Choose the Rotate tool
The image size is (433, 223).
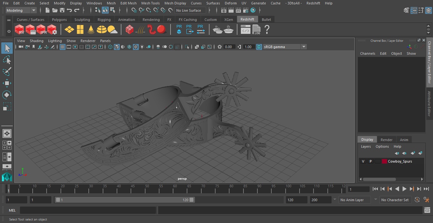coord(7,95)
